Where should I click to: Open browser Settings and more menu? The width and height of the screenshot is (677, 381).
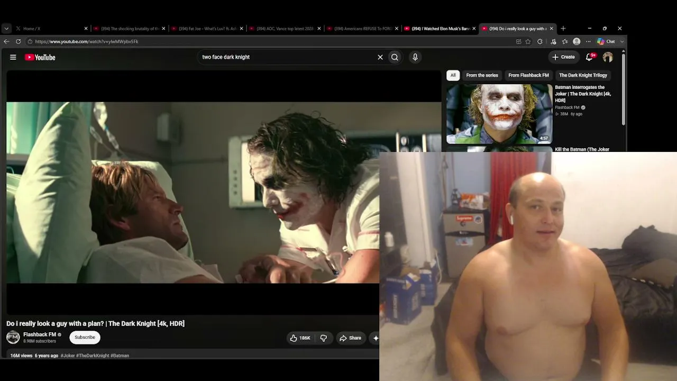588,41
